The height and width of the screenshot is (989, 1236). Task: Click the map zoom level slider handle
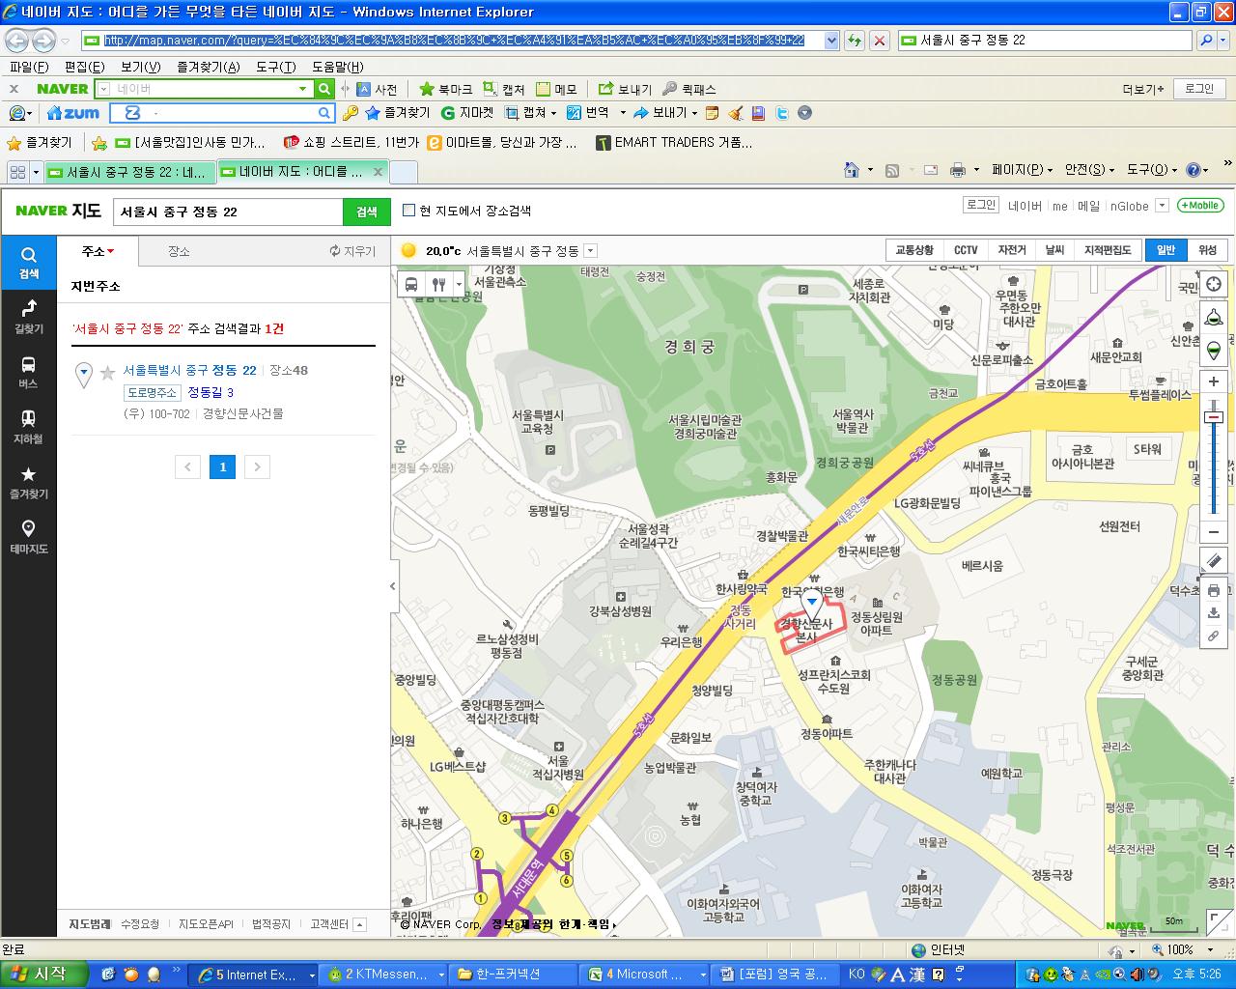[x=1214, y=416]
